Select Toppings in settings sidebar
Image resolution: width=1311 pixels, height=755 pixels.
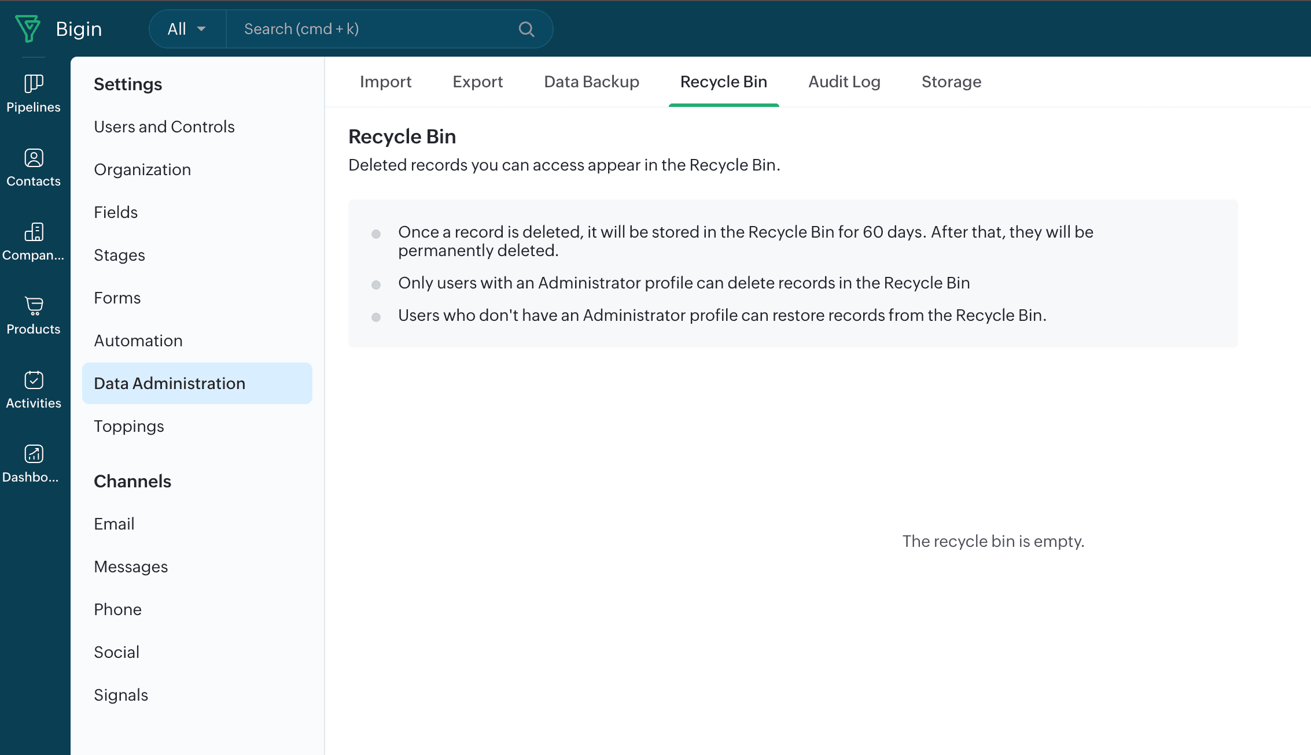click(129, 426)
